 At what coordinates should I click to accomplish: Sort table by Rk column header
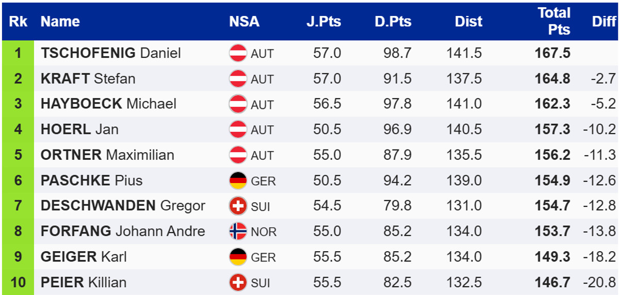[18, 22]
